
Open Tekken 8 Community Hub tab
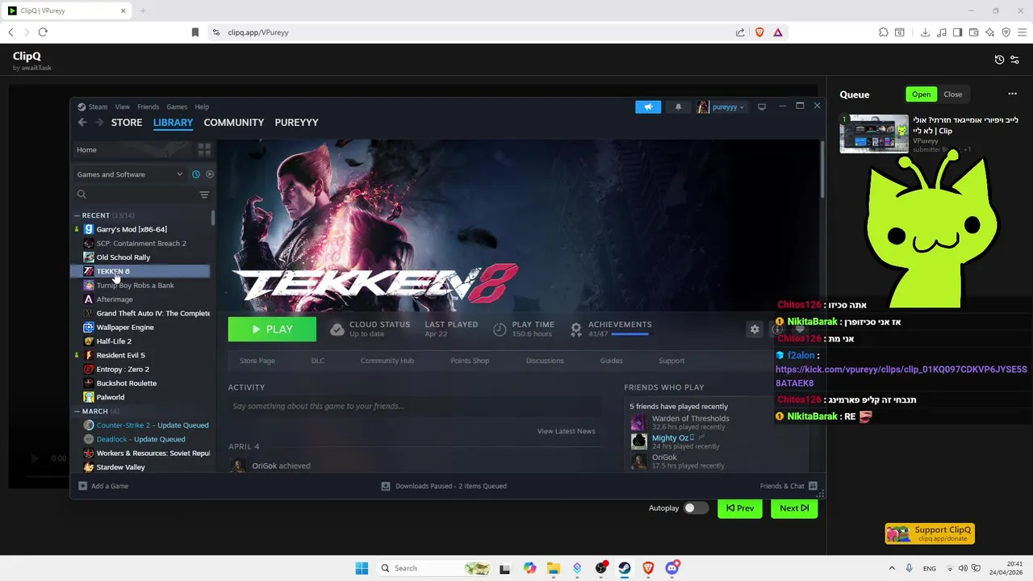click(387, 361)
